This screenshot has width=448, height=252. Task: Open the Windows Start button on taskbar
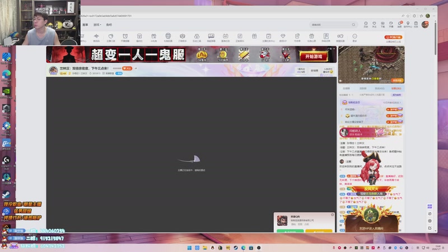(x=189, y=248)
